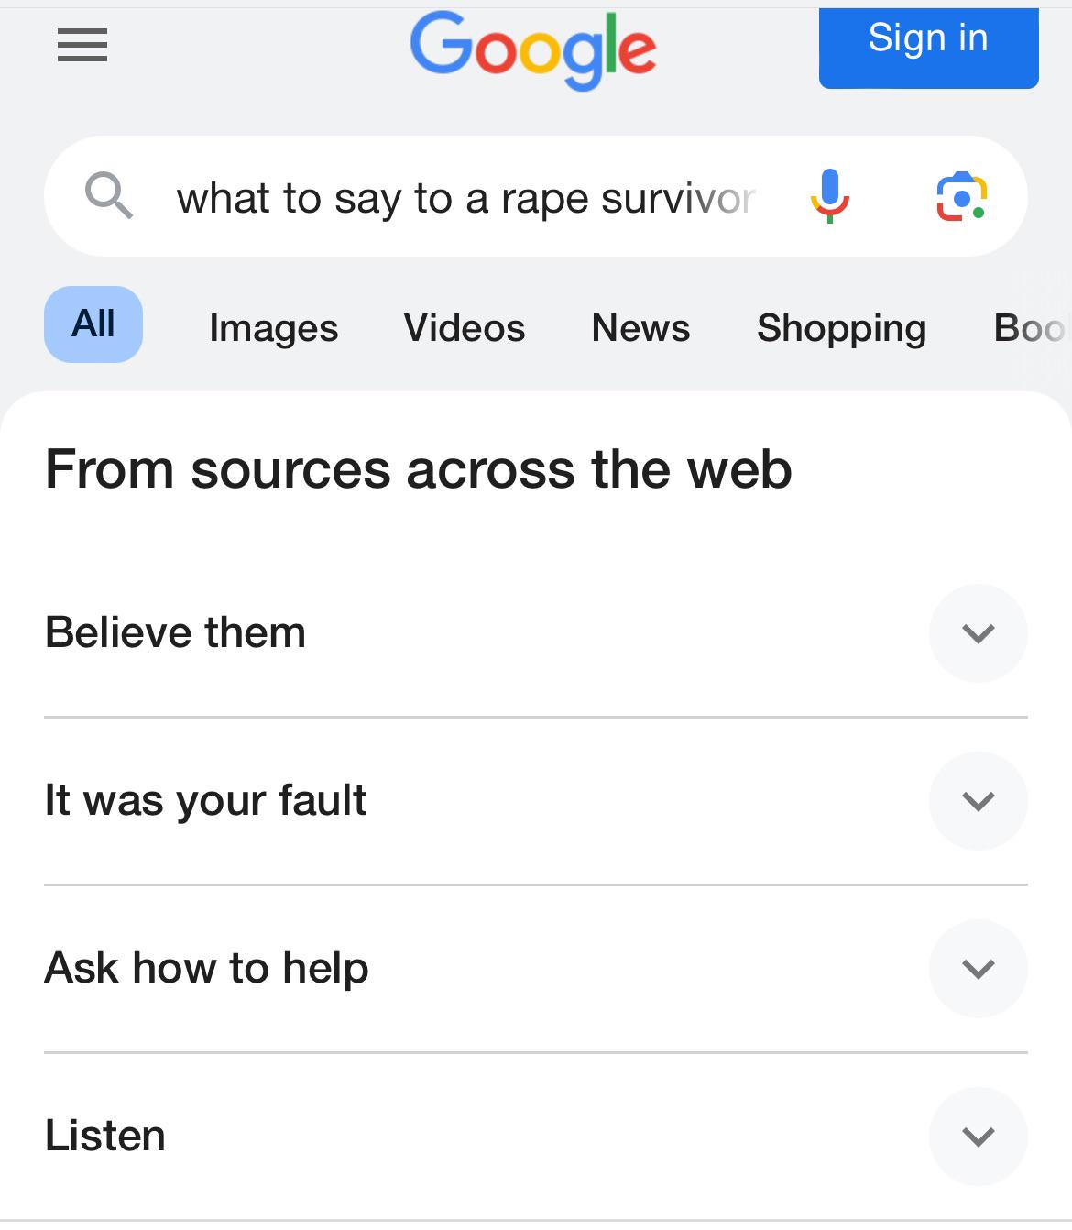Tap the magnifying glass search icon
The width and height of the screenshot is (1072, 1230).
click(x=109, y=195)
